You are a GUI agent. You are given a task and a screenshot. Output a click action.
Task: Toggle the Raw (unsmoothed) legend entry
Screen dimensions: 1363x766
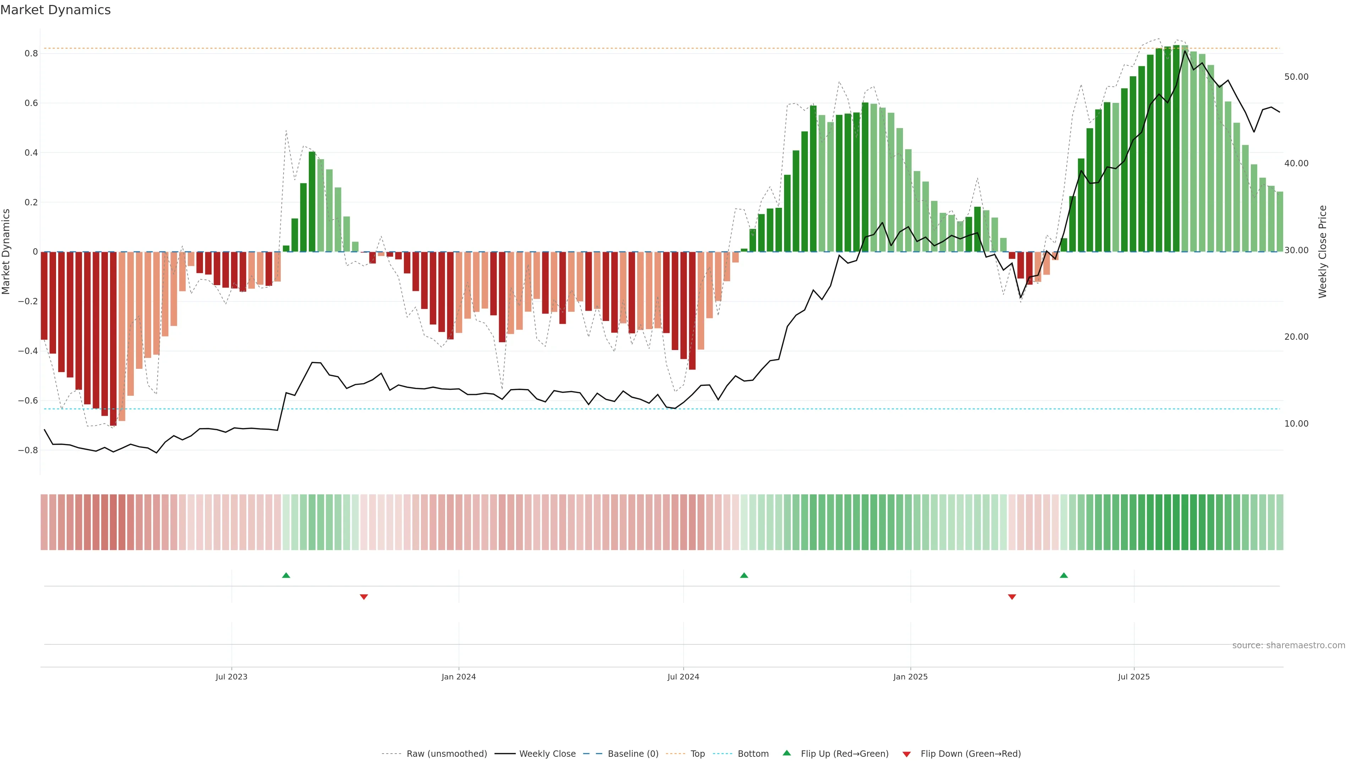[446, 754]
